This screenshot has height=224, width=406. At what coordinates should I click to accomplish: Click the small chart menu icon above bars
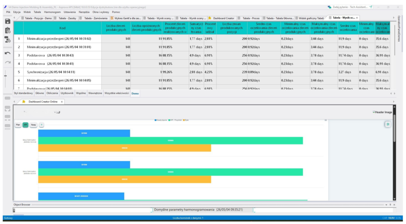[326, 120]
